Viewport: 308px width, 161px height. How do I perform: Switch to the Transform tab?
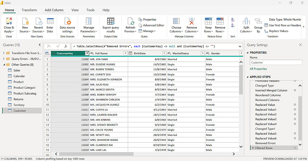point(29,10)
